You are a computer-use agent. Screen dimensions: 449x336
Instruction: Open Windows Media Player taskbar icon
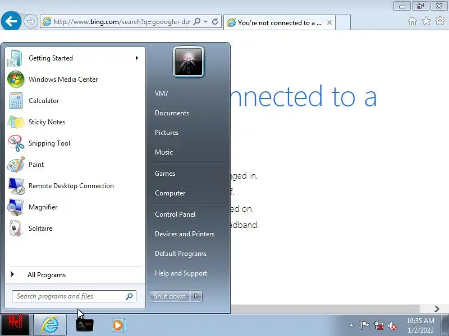[x=118, y=325]
